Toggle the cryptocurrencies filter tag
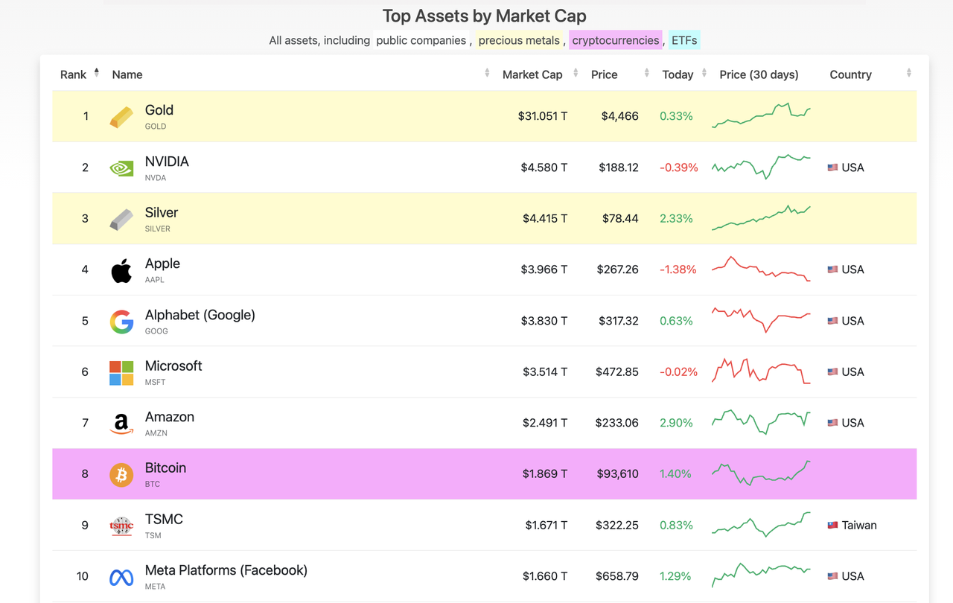Screen dimensions: 953x603 coord(615,40)
